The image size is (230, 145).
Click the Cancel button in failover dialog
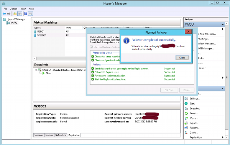click(187, 90)
